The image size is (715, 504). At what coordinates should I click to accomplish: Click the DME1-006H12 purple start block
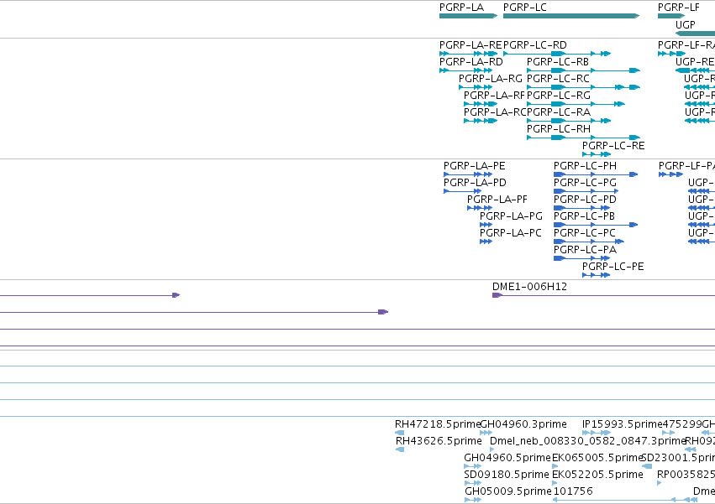(497, 295)
